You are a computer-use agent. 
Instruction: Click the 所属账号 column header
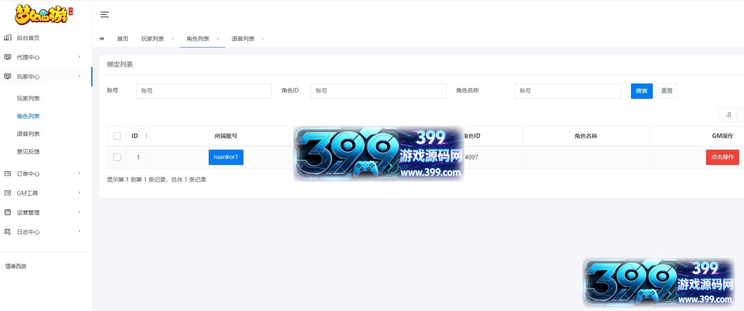(x=226, y=136)
